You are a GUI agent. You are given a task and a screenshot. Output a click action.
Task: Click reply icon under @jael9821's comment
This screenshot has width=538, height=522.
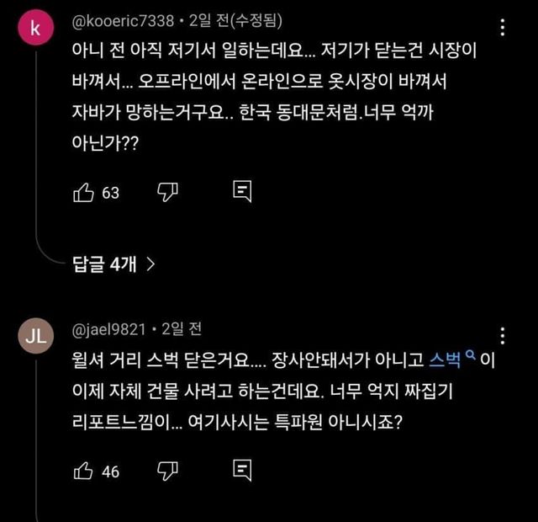coord(241,471)
